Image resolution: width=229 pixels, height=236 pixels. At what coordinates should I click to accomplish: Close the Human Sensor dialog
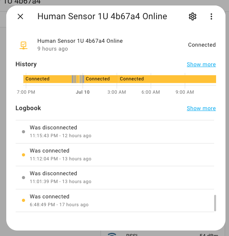(20, 16)
